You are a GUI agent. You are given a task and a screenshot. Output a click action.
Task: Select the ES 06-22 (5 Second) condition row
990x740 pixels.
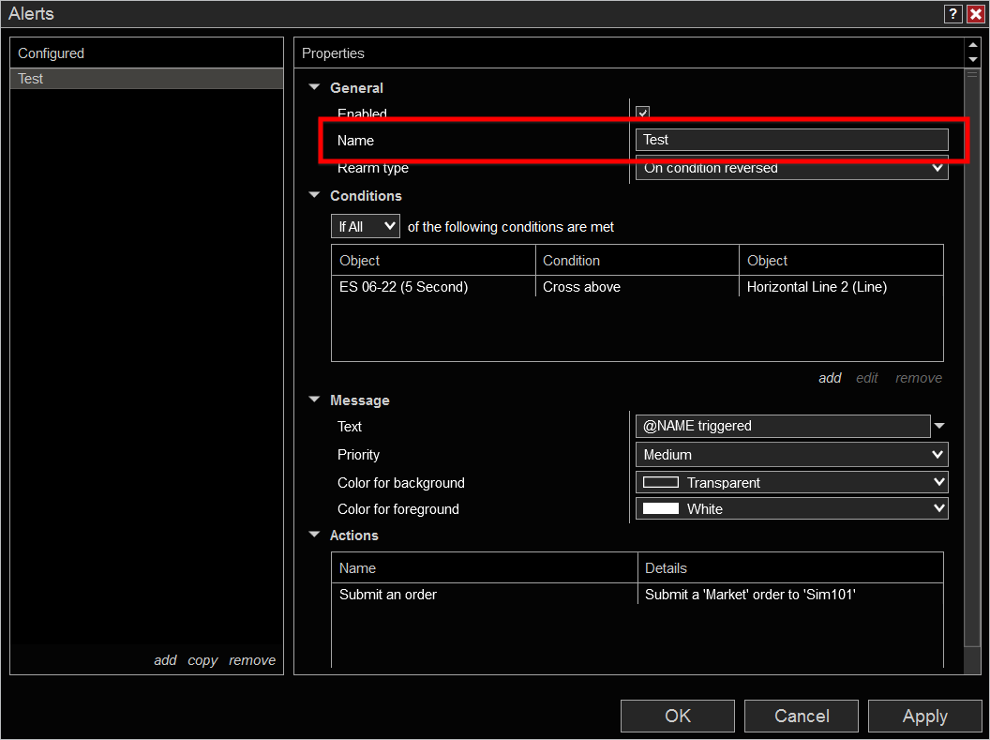point(637,287)
